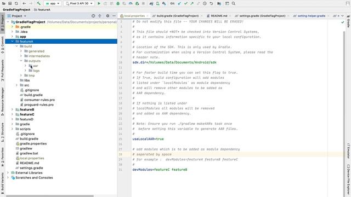351x197 pixels.
Task: Click GradleFlagProject breadcrumb
Action: pos(16,10)
